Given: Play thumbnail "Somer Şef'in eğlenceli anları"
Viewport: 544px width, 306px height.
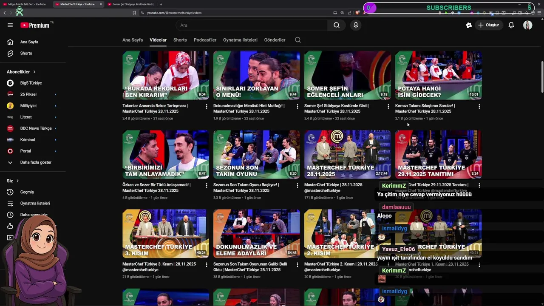Looking at the screenshot, I should 348,75.
